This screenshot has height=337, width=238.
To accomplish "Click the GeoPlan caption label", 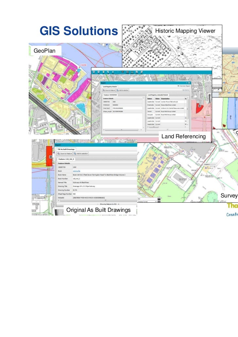I will (x=44, y=51).
